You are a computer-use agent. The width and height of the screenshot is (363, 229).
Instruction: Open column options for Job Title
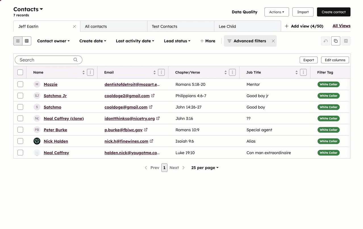tap(303, 72)
